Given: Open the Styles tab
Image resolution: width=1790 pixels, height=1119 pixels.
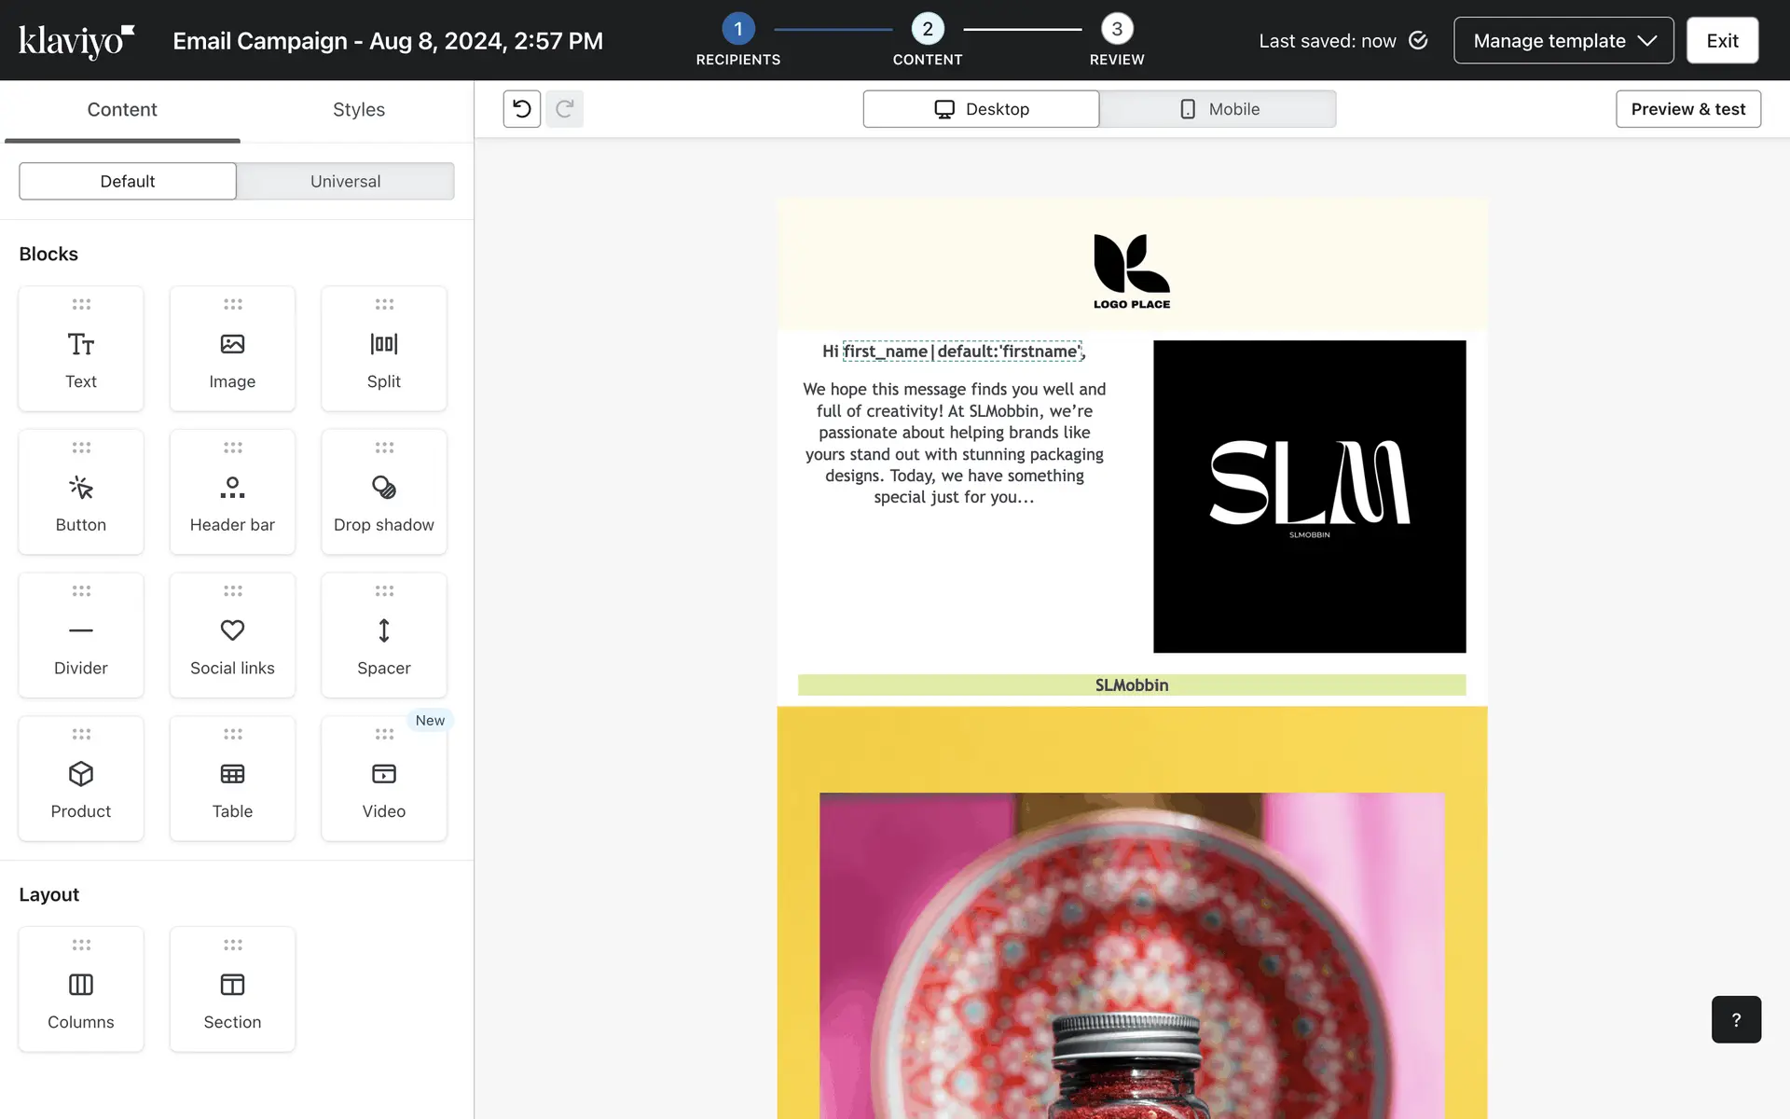Looking at the screenshot, I should click(358, 110).
